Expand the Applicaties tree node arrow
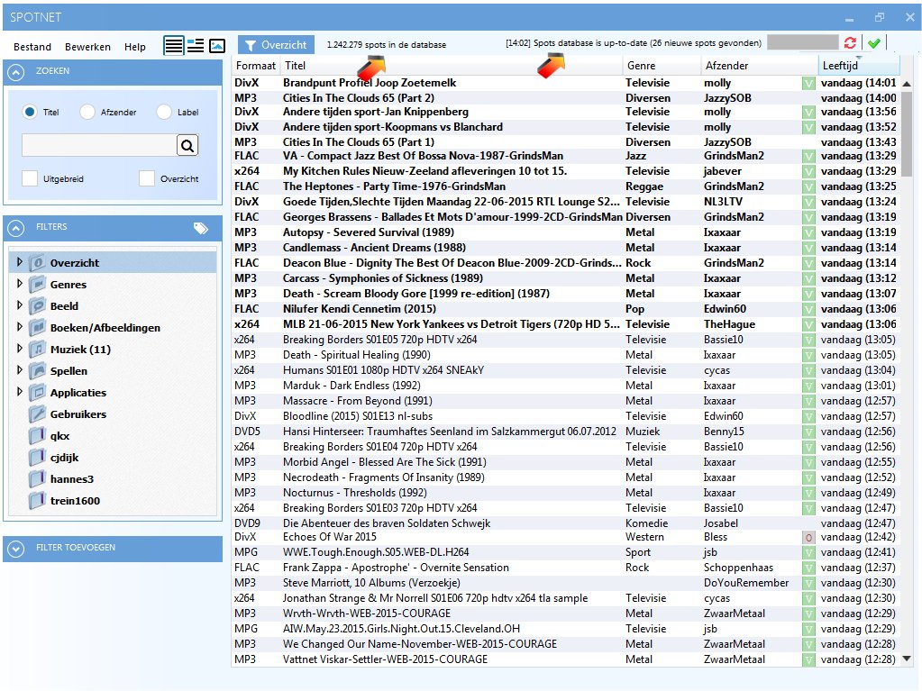 point(20,391)
